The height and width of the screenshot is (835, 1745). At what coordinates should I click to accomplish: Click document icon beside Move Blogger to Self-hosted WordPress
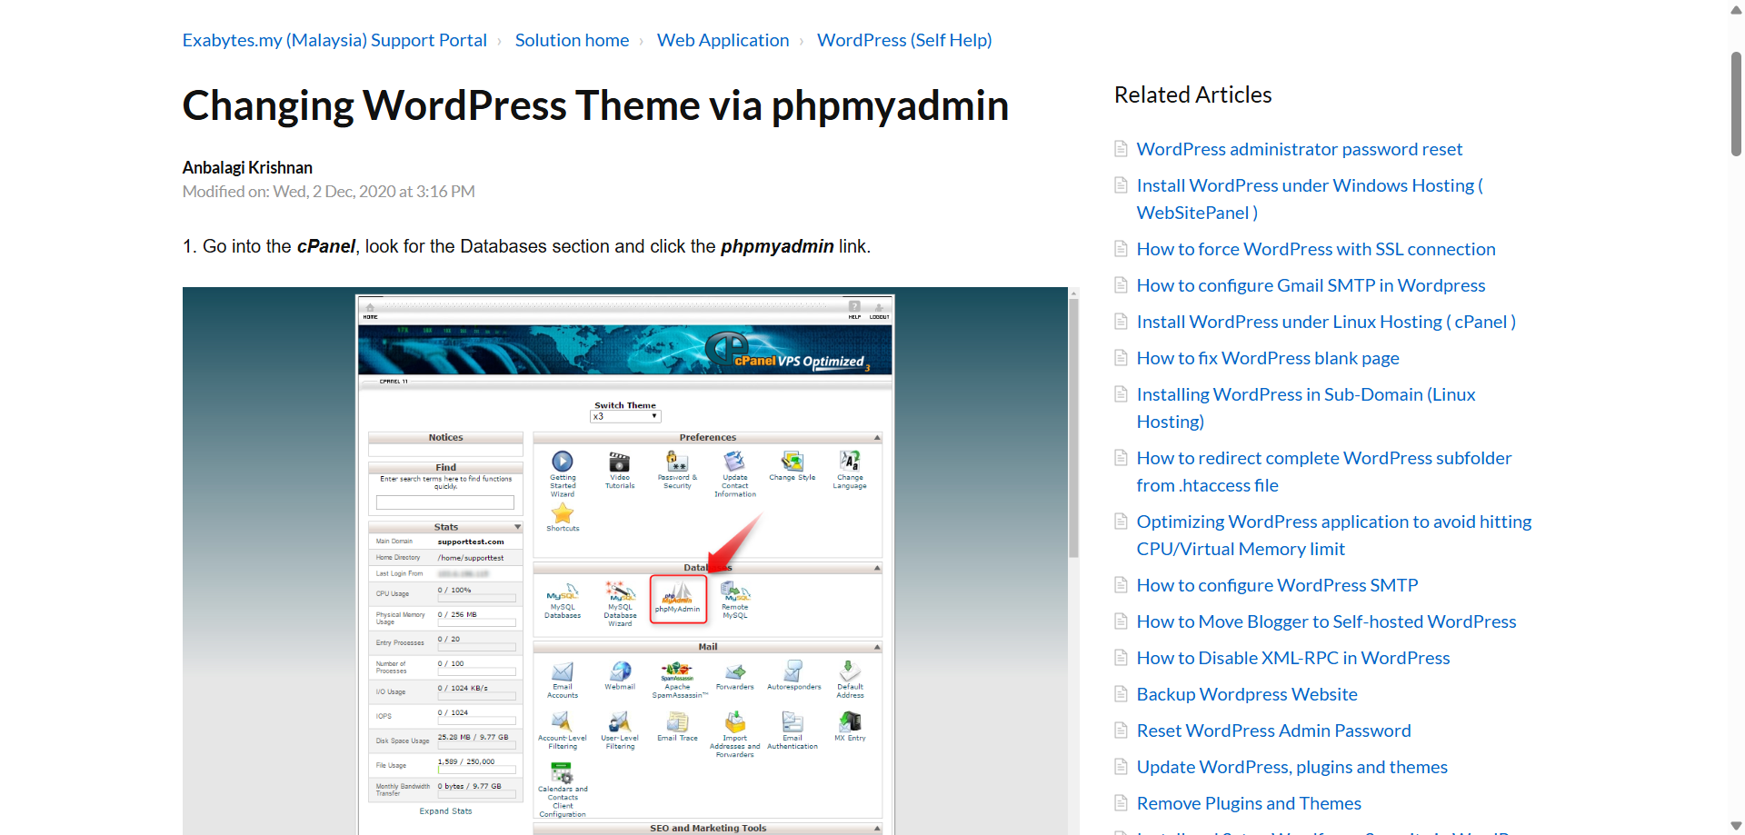[1121, 621]
